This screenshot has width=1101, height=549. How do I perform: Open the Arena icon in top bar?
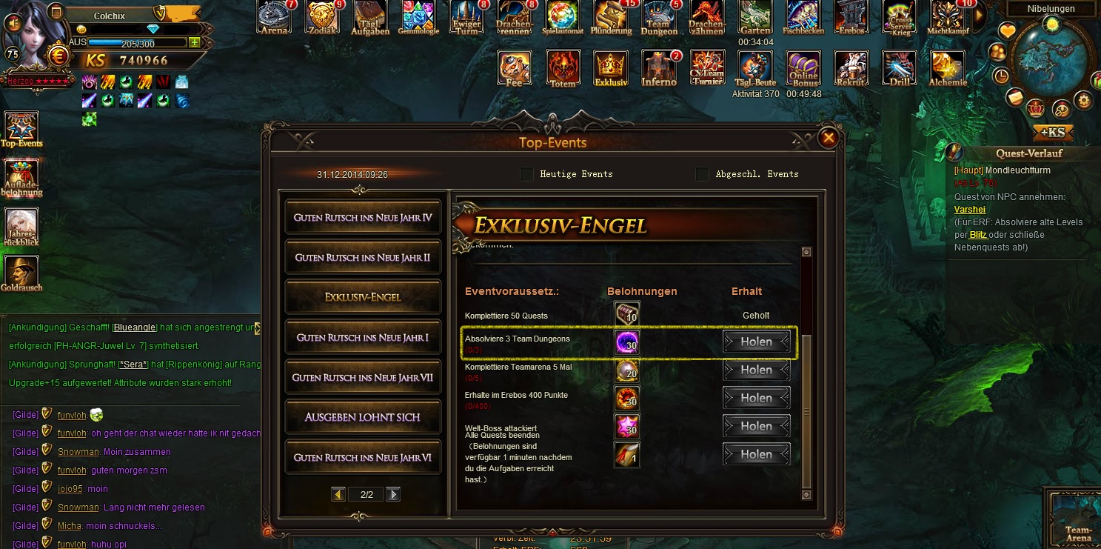pos(275,17)
